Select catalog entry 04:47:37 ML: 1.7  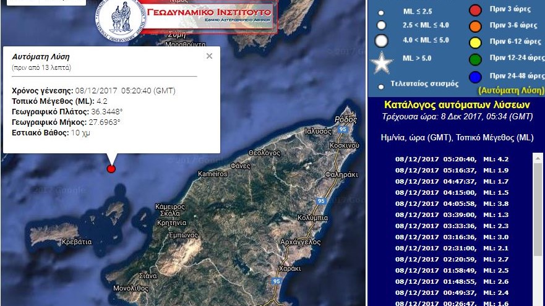click(x=452, y=181)
